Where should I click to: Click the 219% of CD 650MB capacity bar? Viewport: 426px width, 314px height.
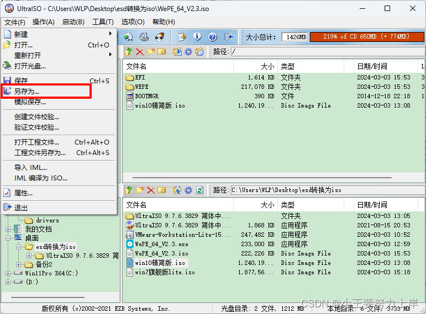click(x=366, y=36)
